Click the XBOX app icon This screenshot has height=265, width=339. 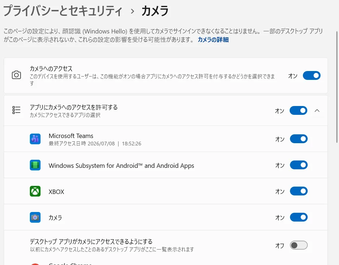35,191
